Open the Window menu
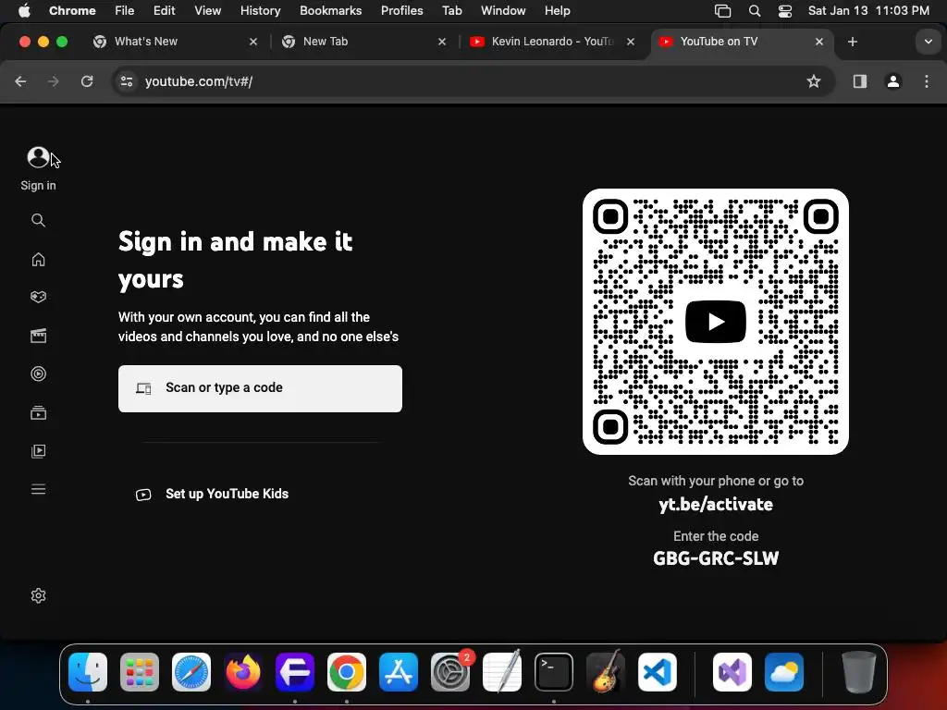This screenshot has width=947, height=710. (503, 10)
